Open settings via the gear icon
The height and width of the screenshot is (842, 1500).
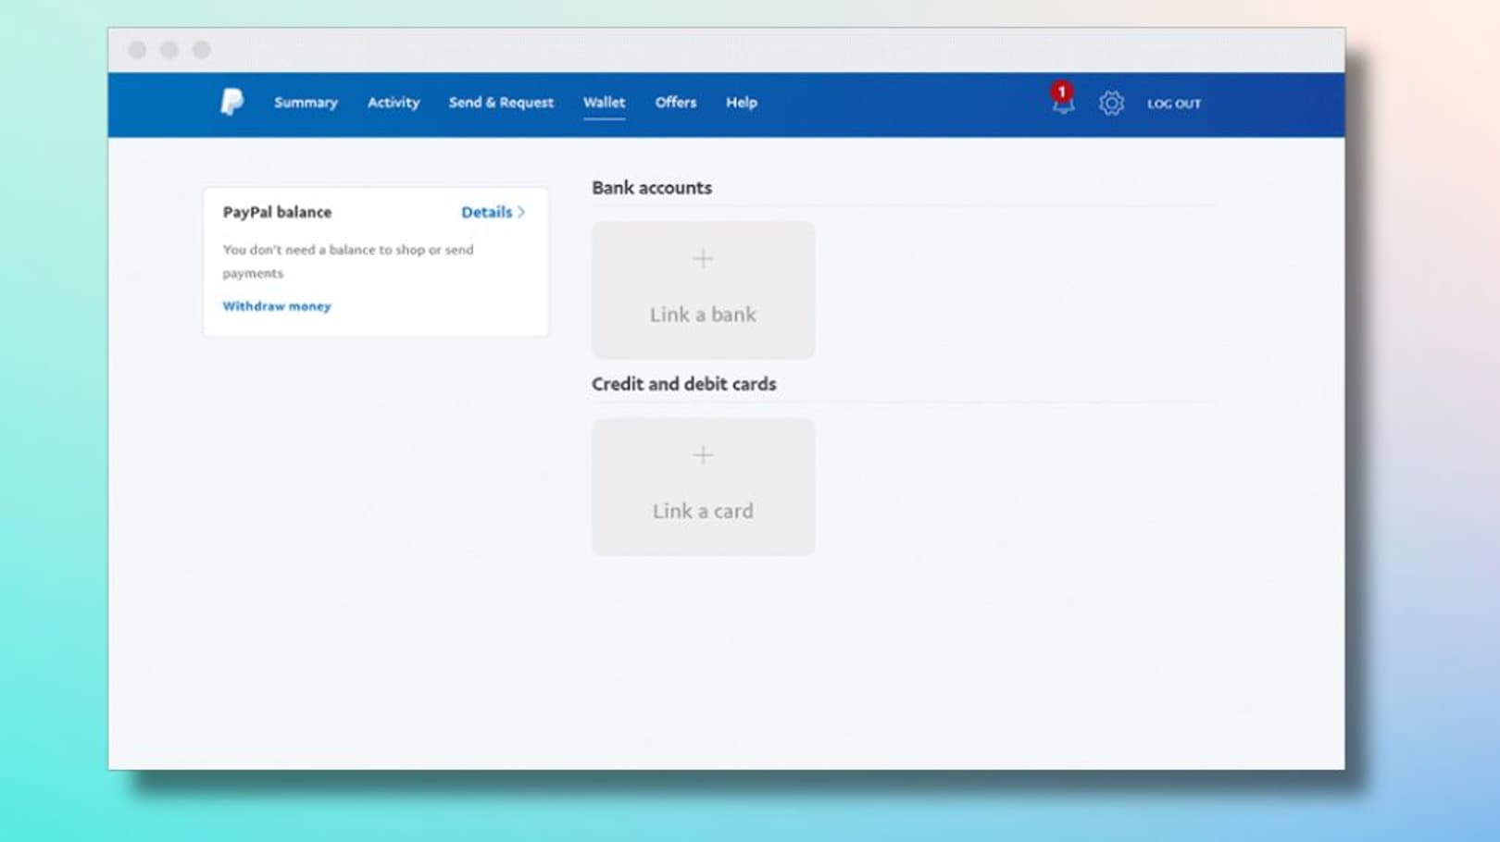(1111, 103)
